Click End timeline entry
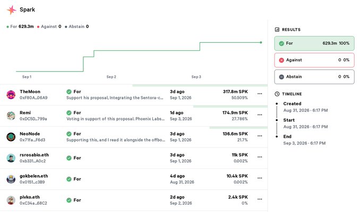The height and width of the screenshot is (212, 361). point(304,140)
